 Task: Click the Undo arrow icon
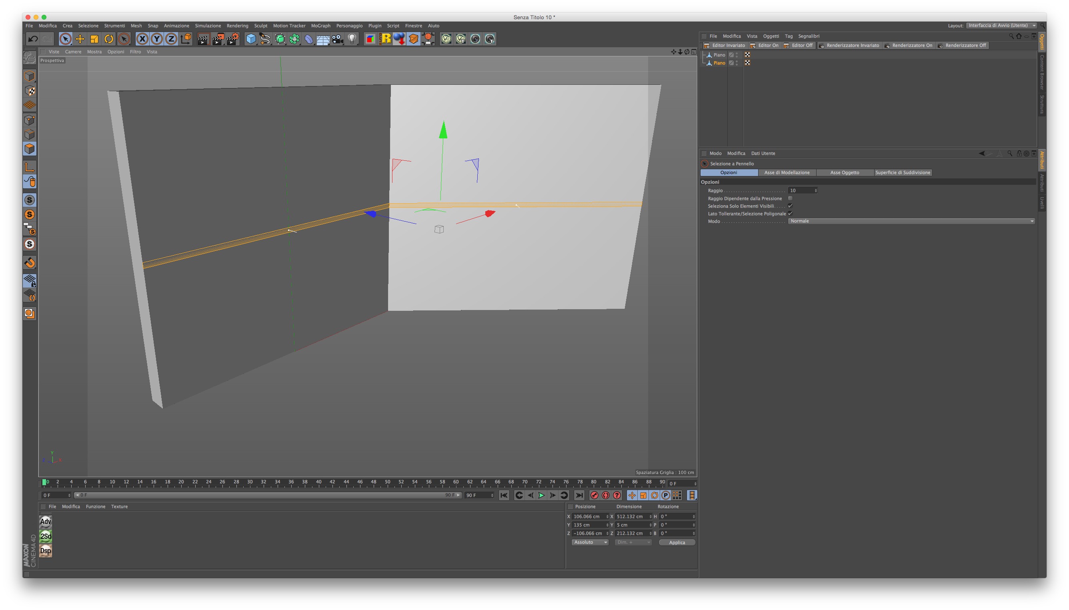tap(33, 39)
